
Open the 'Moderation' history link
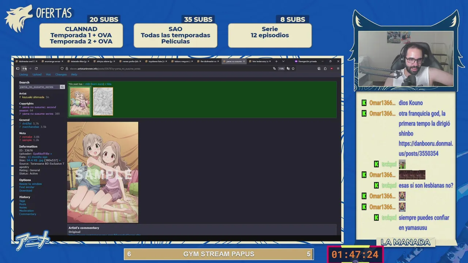(x=26, y=211)
